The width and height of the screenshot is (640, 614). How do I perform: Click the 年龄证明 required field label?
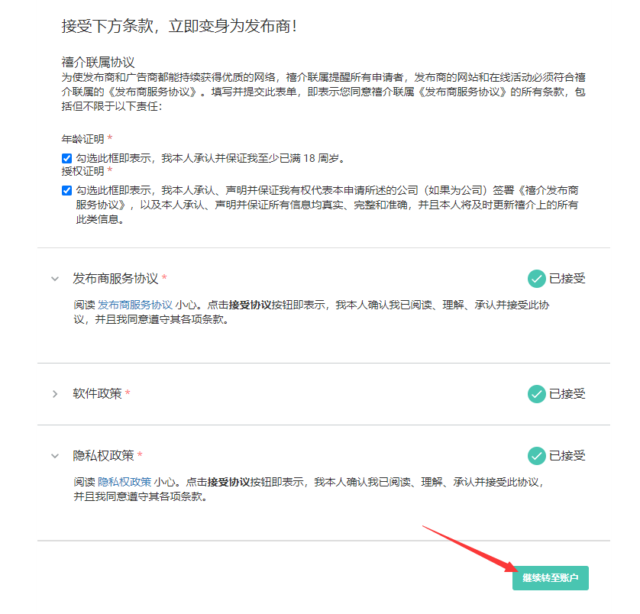point(82,139)
